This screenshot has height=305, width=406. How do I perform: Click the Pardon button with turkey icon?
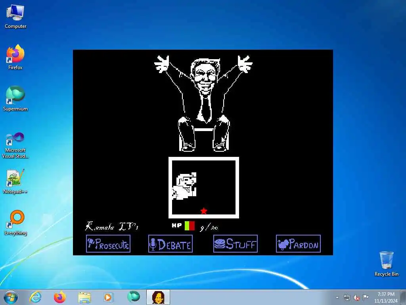tap(298, 243)
